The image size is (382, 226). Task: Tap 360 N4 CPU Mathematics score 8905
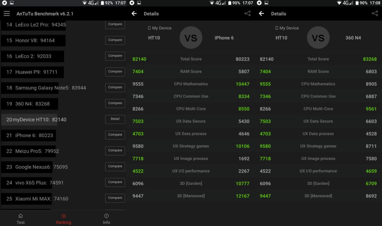pyautogui.click(x=371, y=84)
